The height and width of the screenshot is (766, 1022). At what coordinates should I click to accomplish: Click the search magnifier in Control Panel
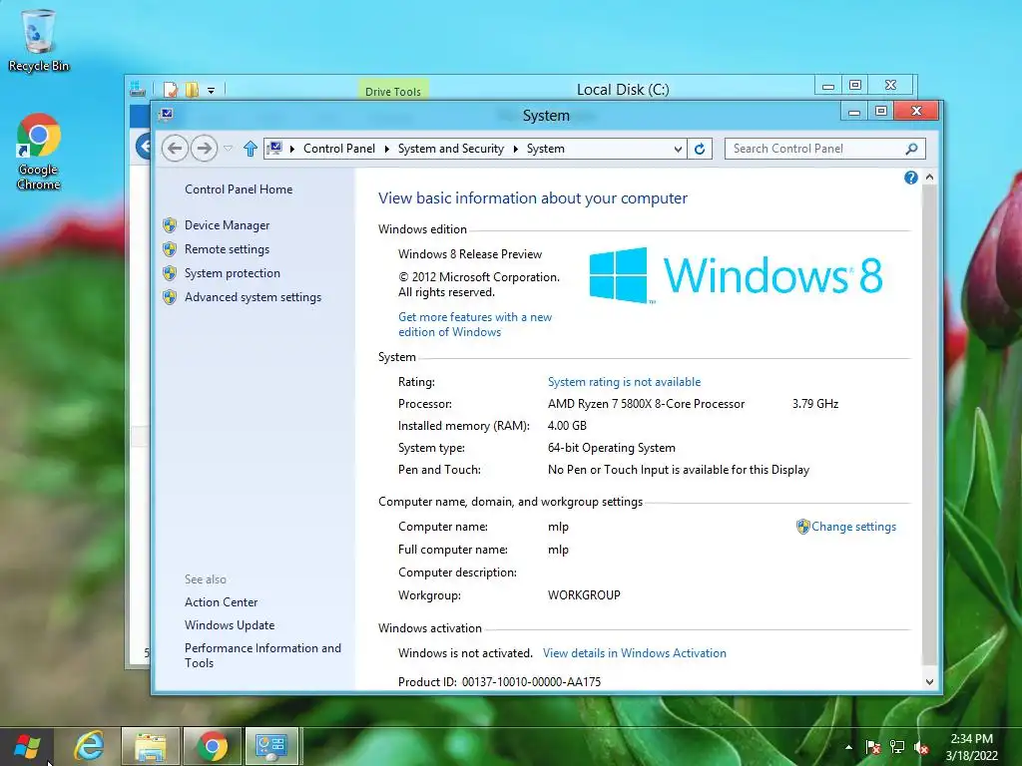[x=911, y=149]
